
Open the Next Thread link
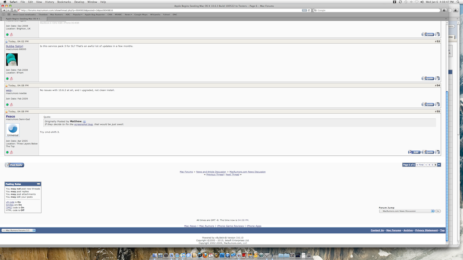click(x=232, y=175)
